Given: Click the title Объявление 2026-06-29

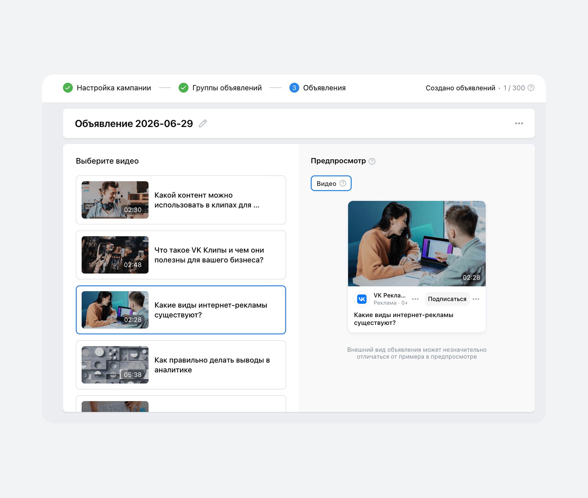Looking at the screenshot, I should click(134, 123).
